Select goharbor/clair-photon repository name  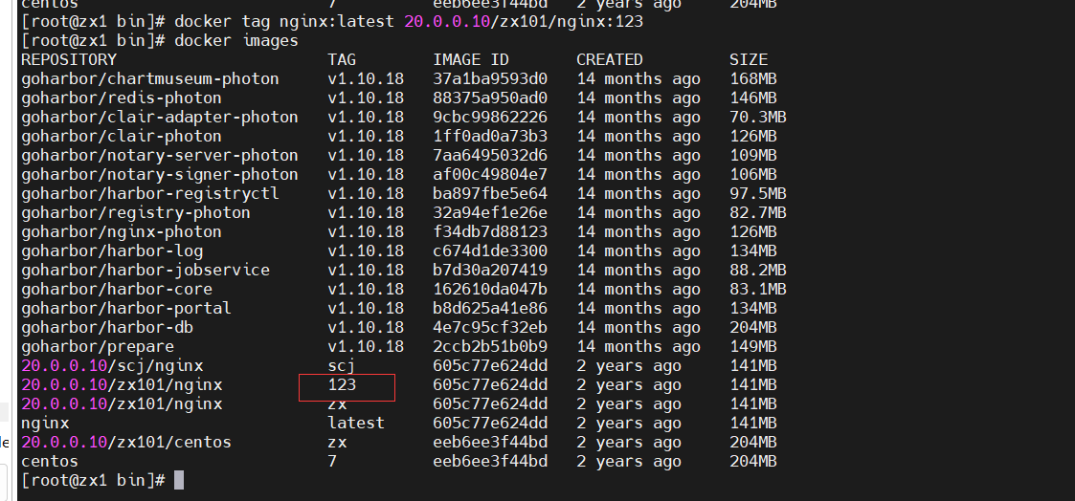122,136
